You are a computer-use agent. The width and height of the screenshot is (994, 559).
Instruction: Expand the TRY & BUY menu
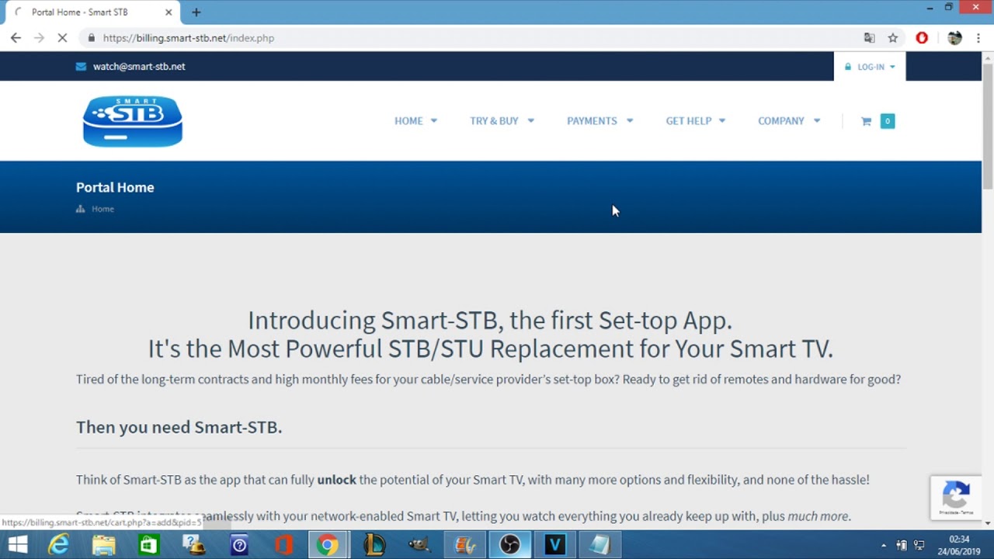[502, 120]
